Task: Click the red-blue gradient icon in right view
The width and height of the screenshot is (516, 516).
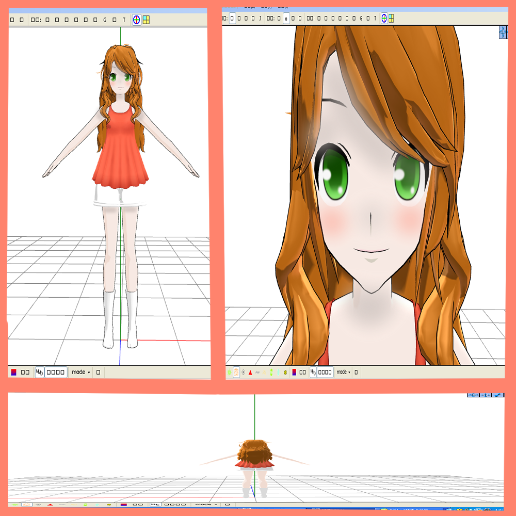Action: click(x=294, y=372)
